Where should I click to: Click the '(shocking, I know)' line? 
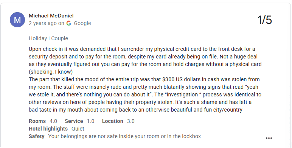point(51,72)
